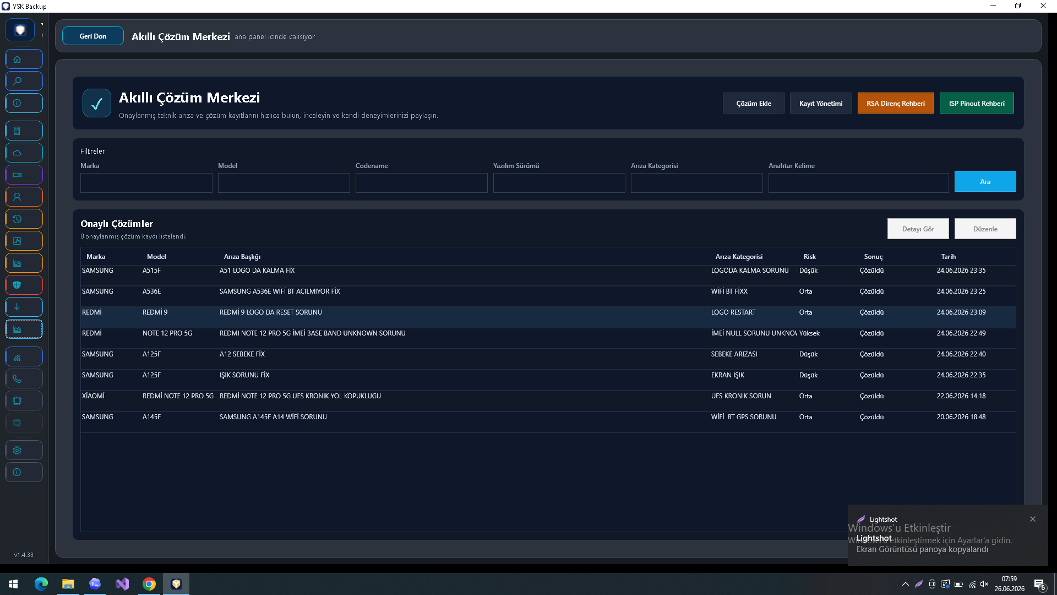Open the wireless signal icon in the sidebar
The height and width of the screenshot is (595, 1057).
pyautogui.click(x=24, y=356)
